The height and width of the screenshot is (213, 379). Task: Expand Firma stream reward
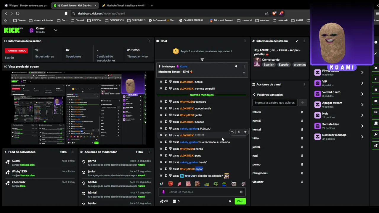(362, 72)
